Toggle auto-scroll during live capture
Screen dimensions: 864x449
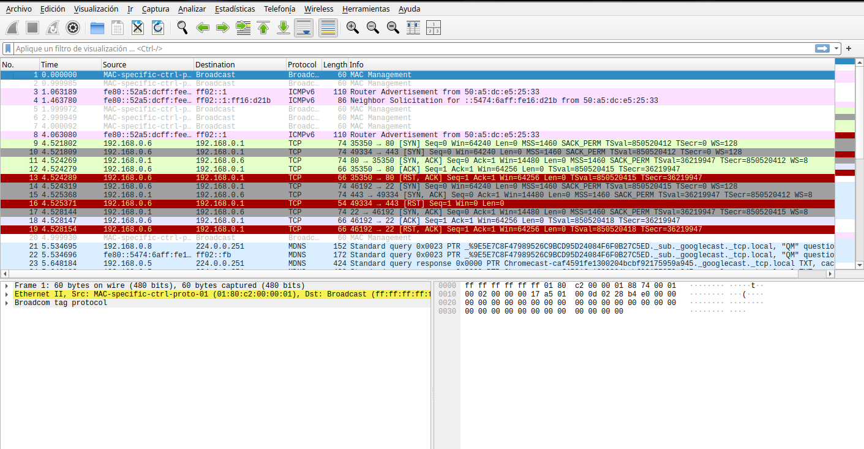(304, 28)
